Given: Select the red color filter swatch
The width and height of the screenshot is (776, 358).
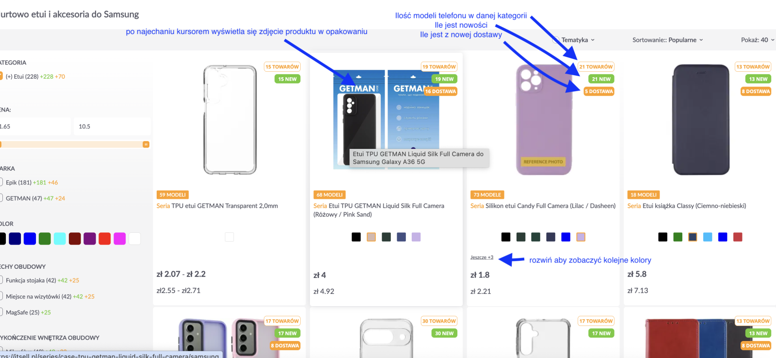Looking at the screenshot, I should 105,239.
